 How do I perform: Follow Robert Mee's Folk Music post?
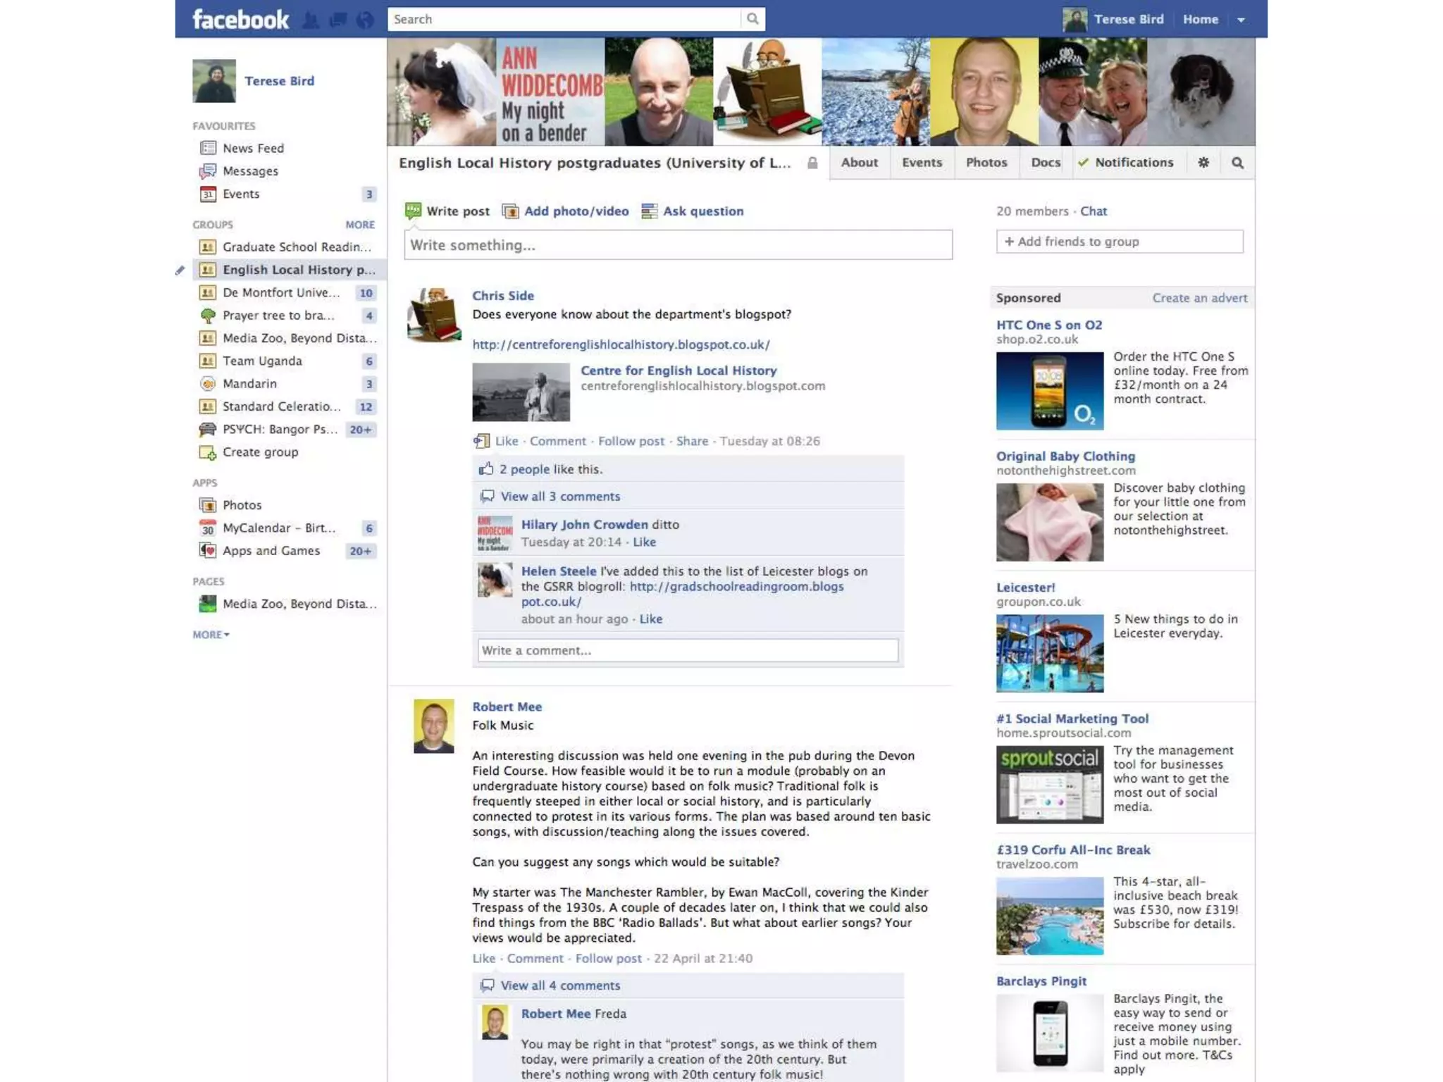[x=608, y=958]
